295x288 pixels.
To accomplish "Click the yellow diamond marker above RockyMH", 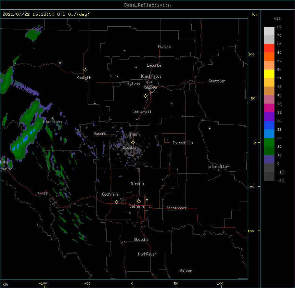I will point(85,69).
